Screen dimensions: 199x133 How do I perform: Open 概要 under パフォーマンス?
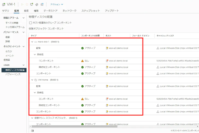pyautogui.click(x=8, y=37)
